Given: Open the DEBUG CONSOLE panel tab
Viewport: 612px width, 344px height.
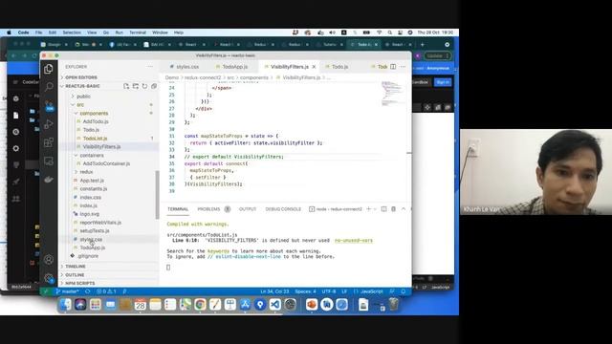Looking at the screenshot, I should point(283,209).
